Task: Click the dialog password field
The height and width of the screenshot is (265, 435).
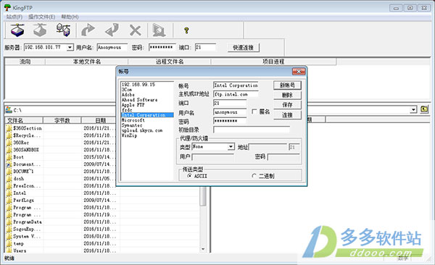Action: click(x=230, y=121)
